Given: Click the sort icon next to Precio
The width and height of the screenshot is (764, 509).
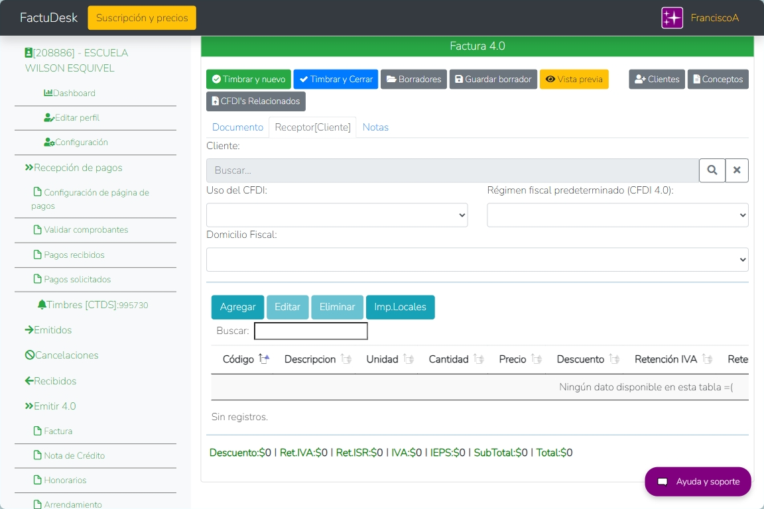Looking at the screenshot, I should click(536, 359).
